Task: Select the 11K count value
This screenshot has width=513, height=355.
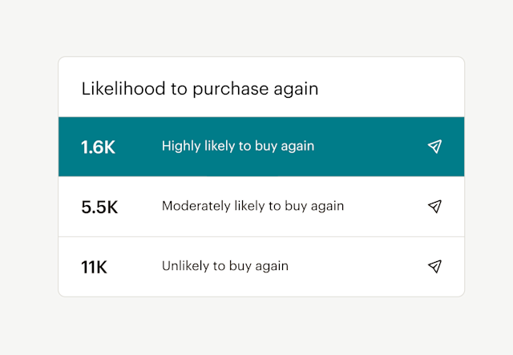Action: 94,267
